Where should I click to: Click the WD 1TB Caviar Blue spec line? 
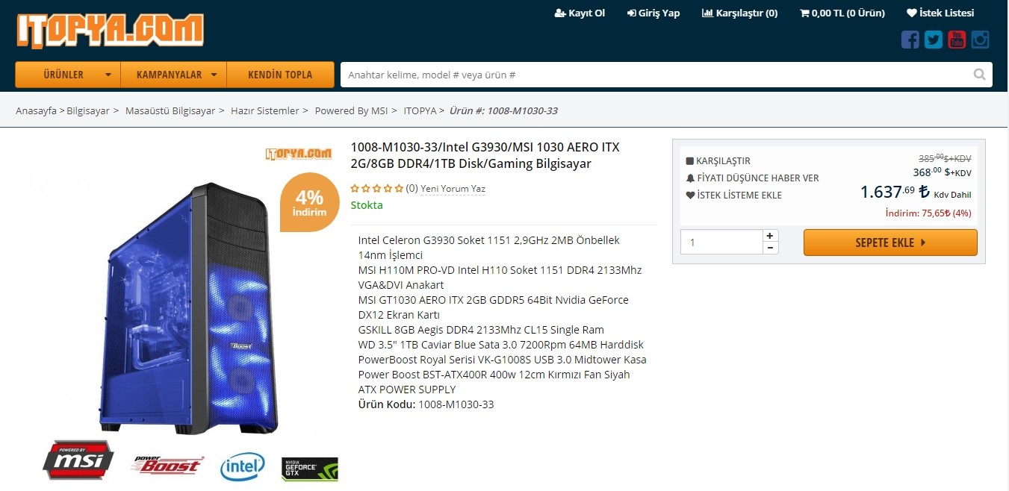click(x=500, y=345)
